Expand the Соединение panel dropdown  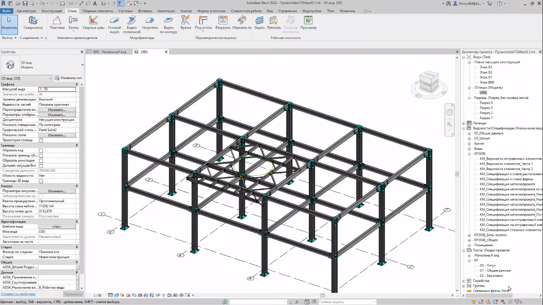tap(31, 38)
